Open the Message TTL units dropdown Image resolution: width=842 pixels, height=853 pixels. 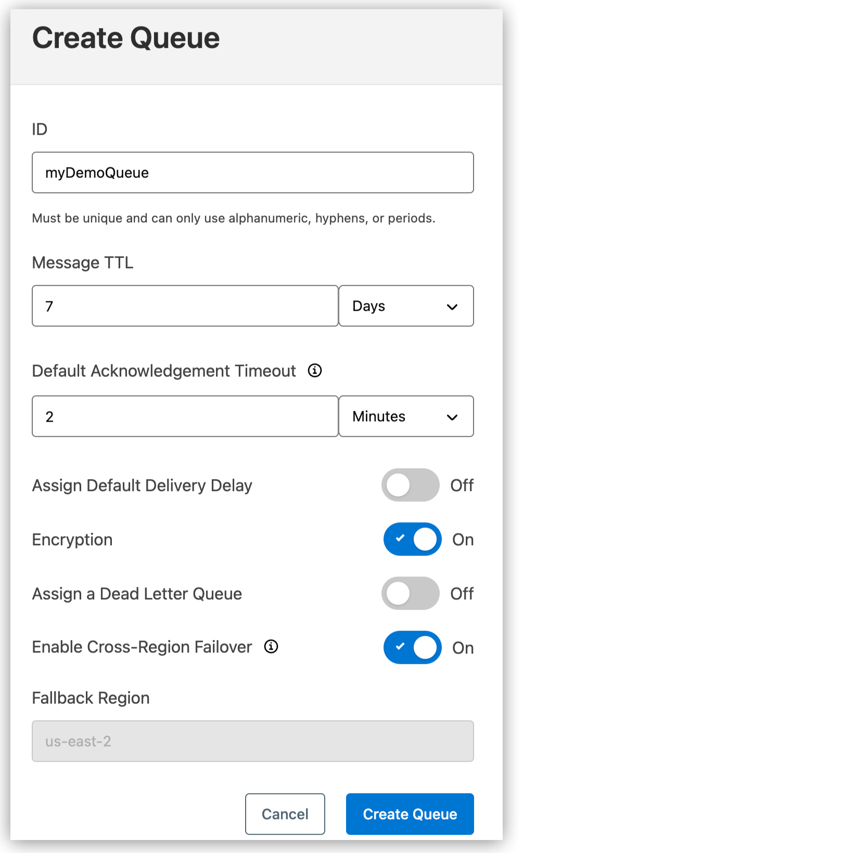point(406,306)
